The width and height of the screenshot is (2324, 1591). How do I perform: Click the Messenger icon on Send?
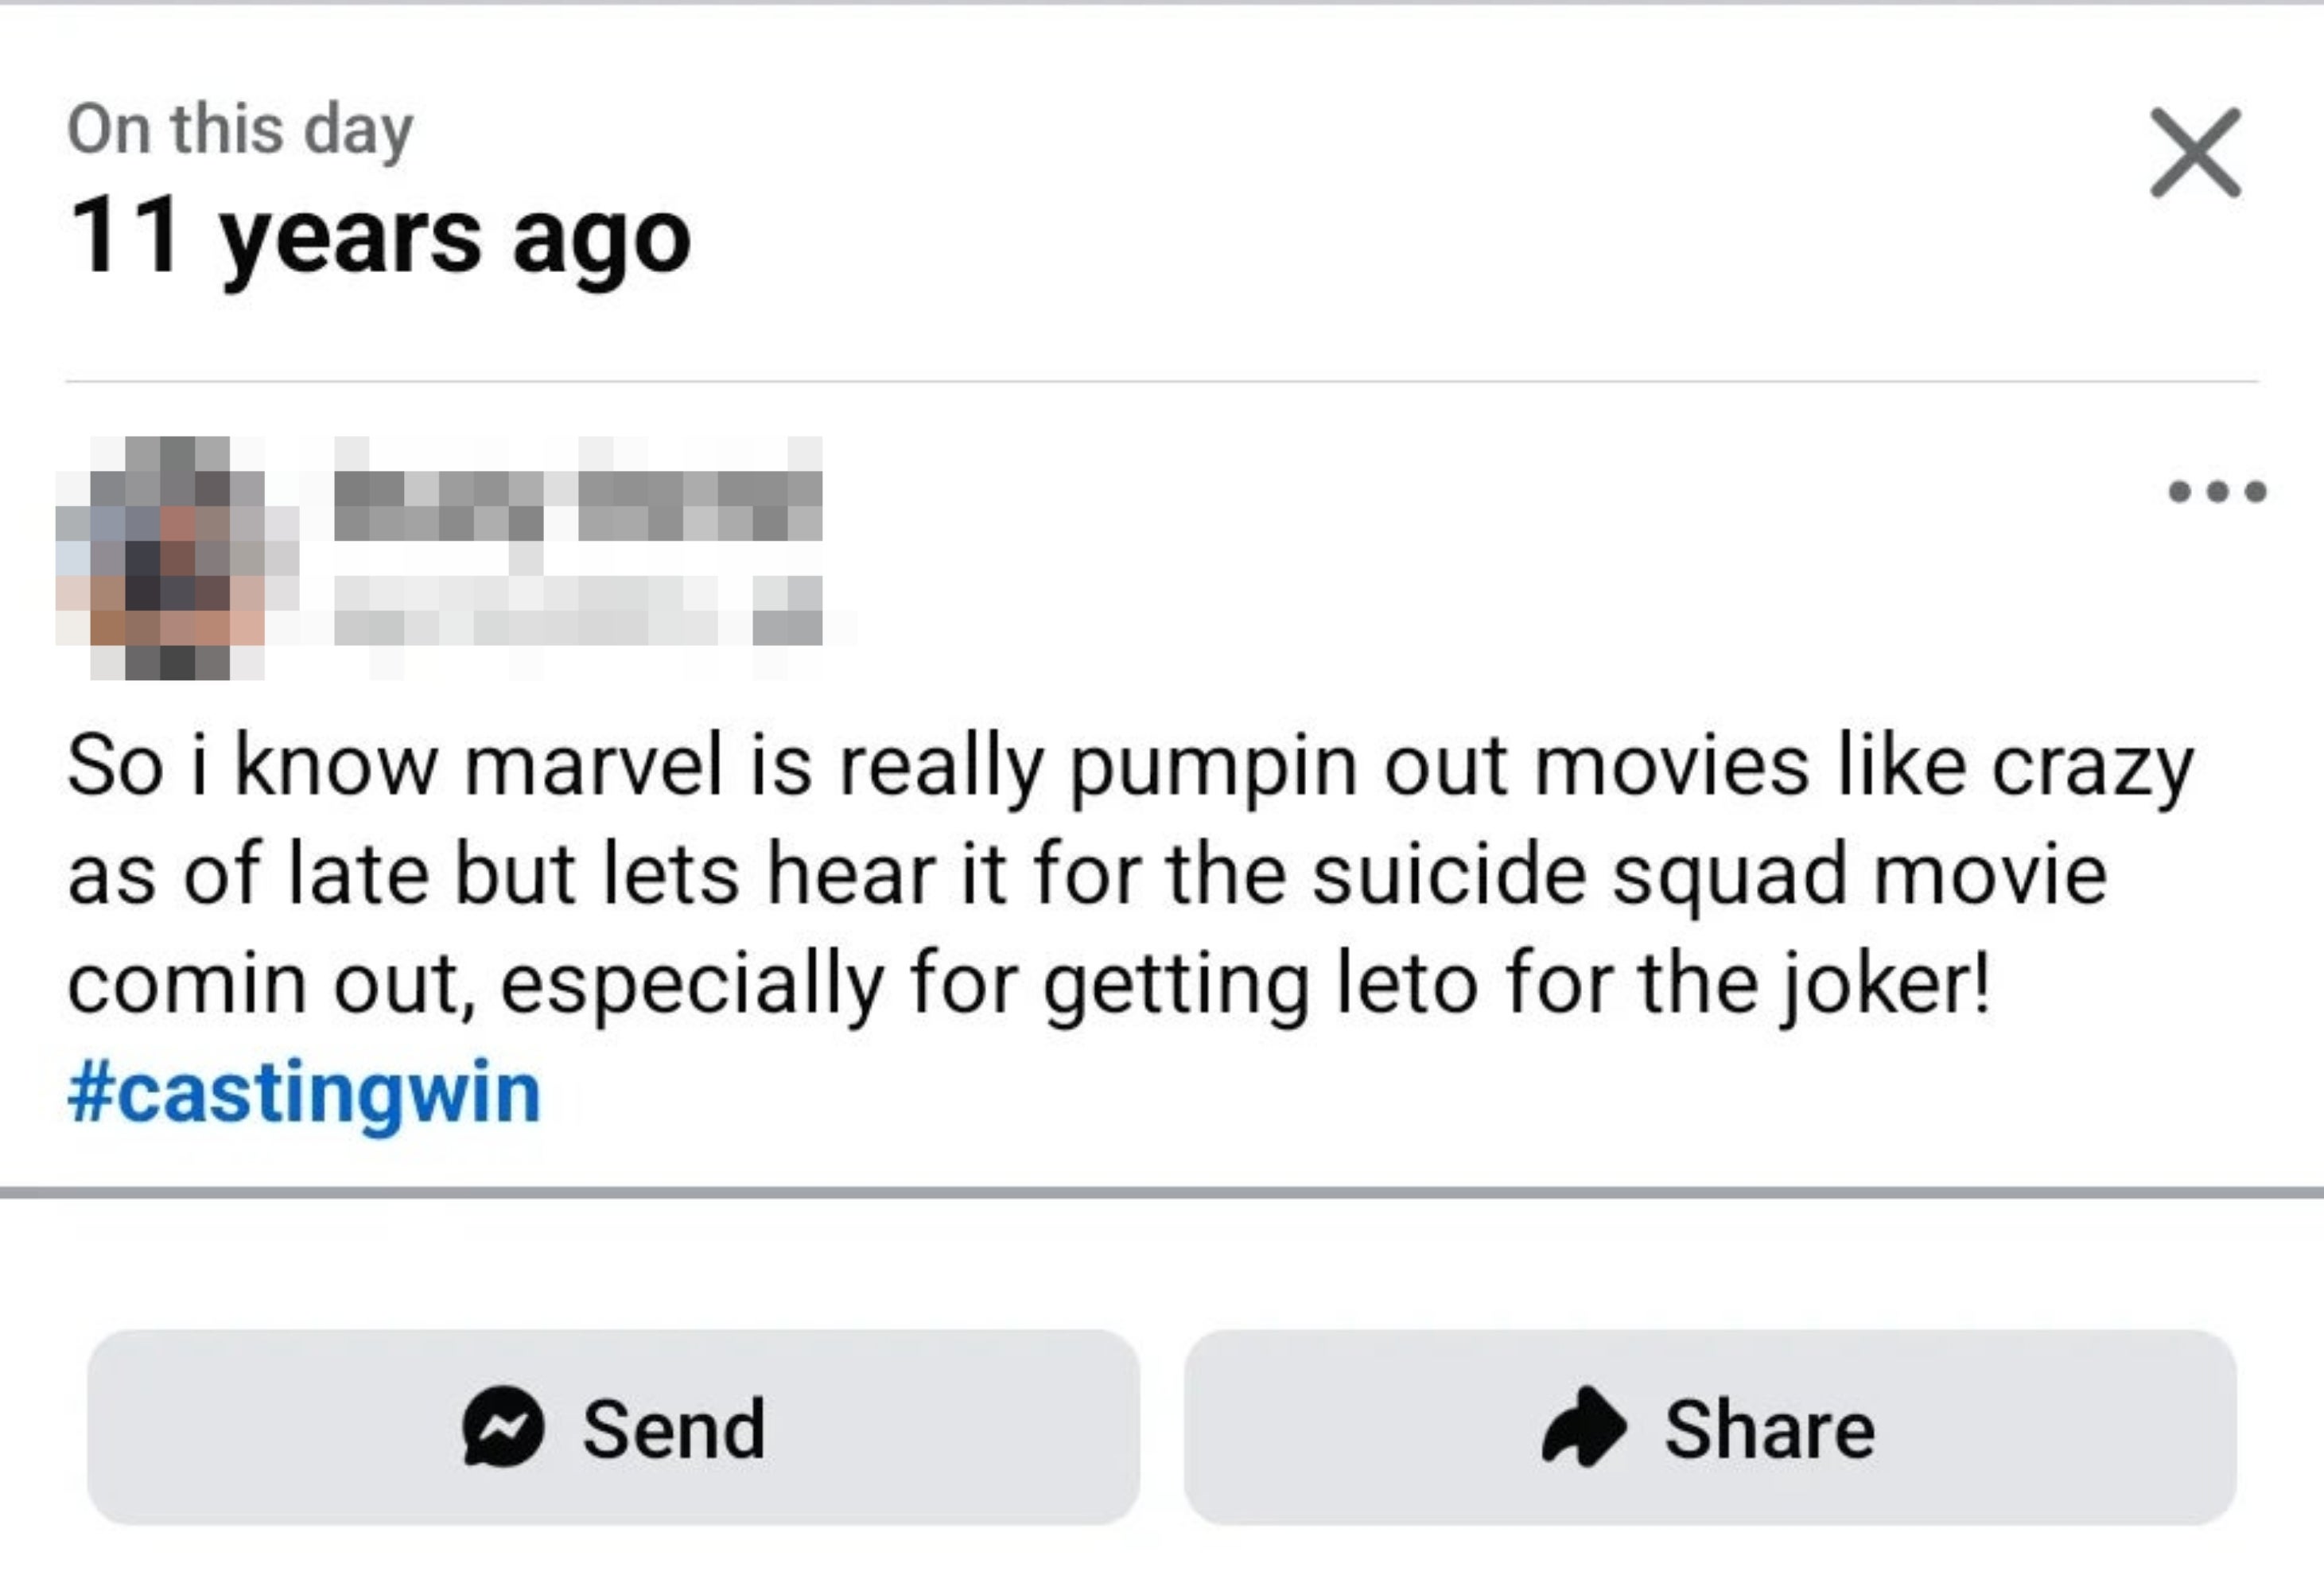[503, 1427]
